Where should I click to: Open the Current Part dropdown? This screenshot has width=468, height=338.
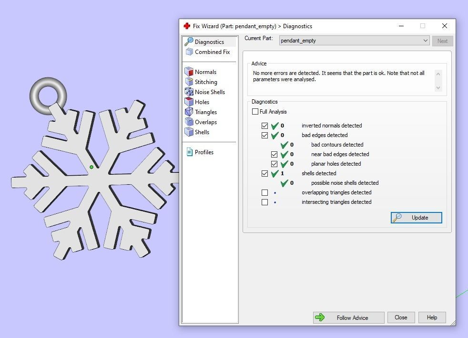tap(354, 41)
